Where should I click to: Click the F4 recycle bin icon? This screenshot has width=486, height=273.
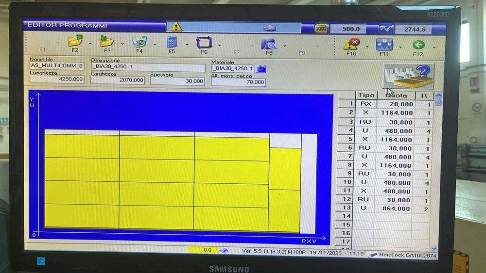139,42
